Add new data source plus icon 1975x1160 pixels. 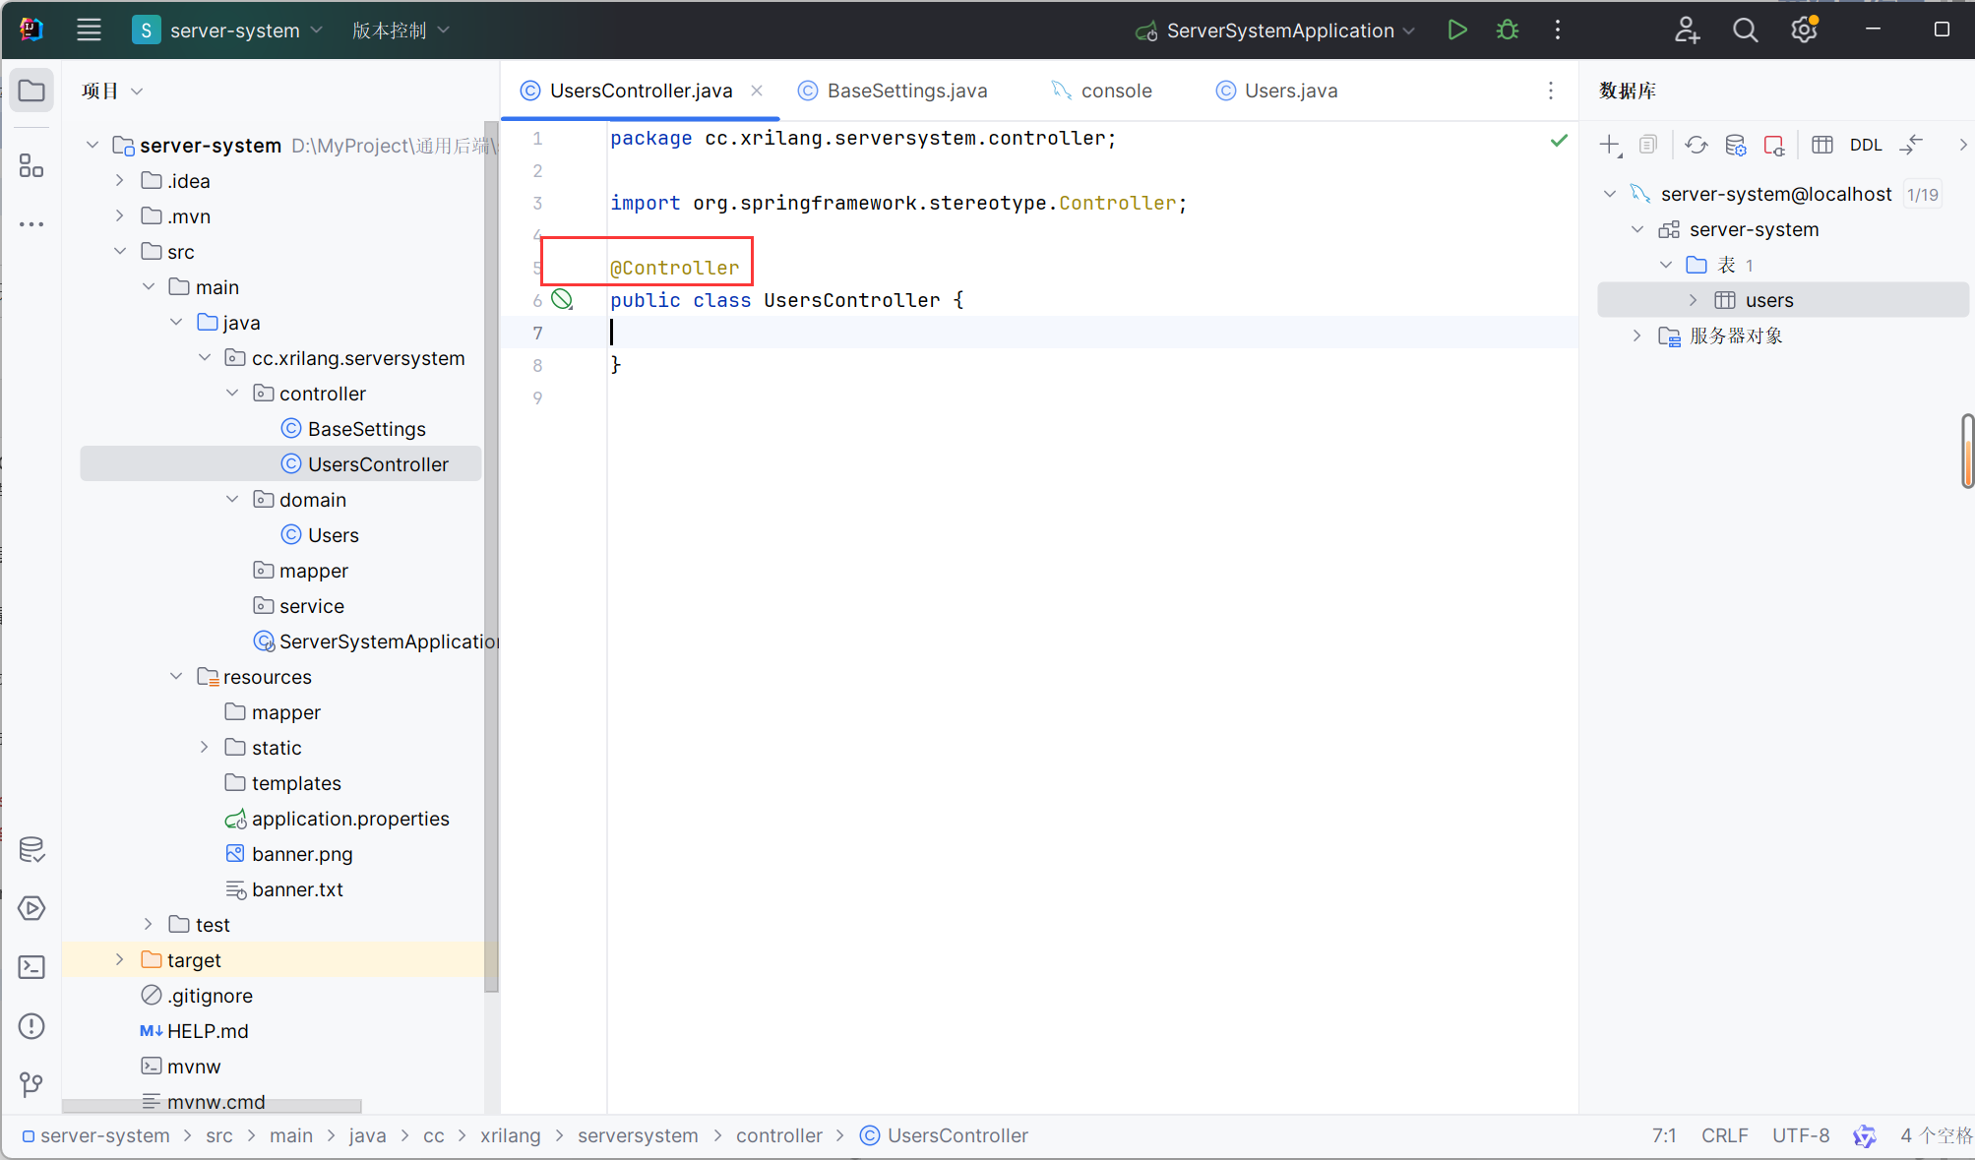[1610, 146]
